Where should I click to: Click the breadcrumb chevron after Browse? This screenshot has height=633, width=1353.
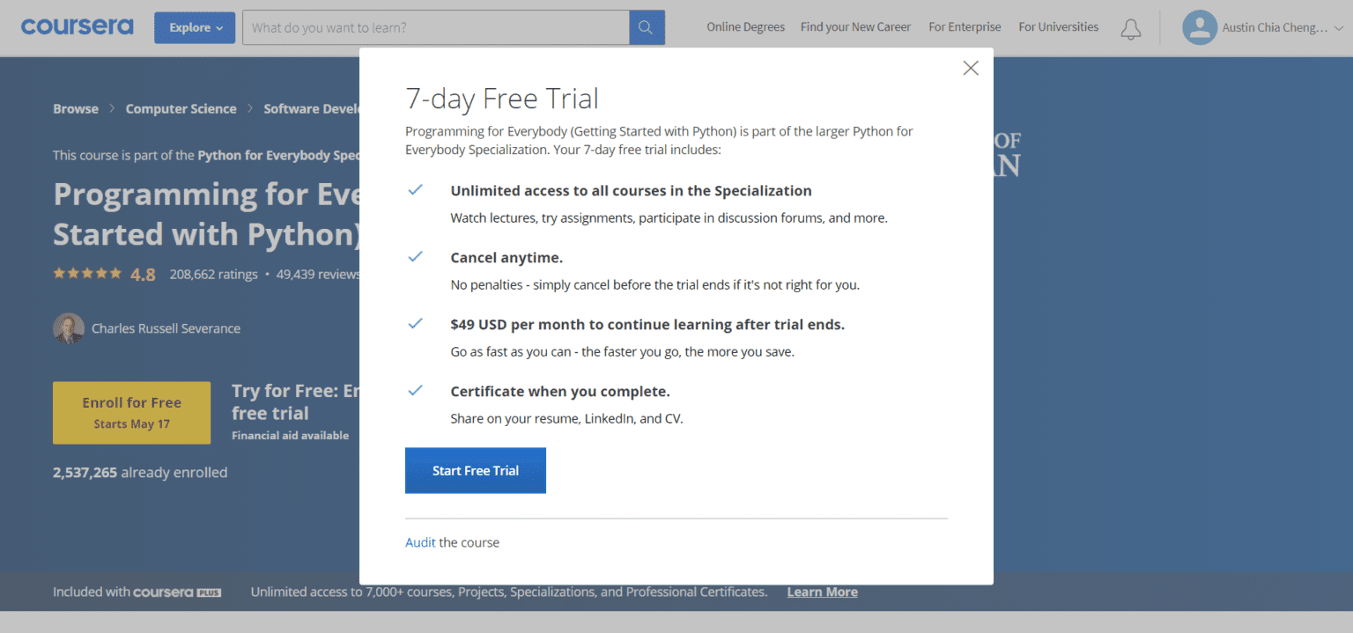[x=112, y=108]
